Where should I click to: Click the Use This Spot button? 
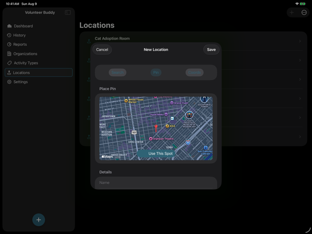coord(156,154)
